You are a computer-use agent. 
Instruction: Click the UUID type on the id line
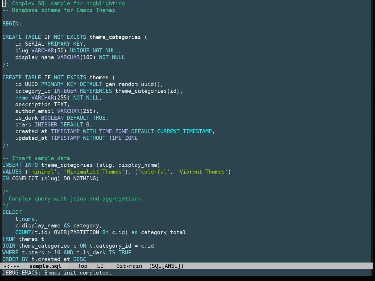point(31,84)
